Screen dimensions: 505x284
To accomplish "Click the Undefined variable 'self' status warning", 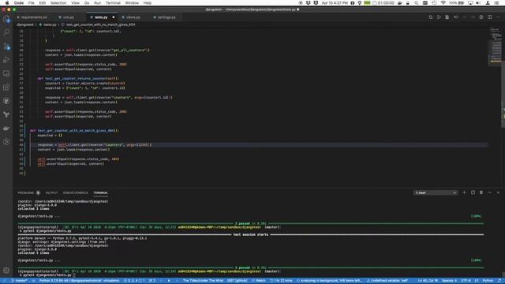I will (387, 281).
